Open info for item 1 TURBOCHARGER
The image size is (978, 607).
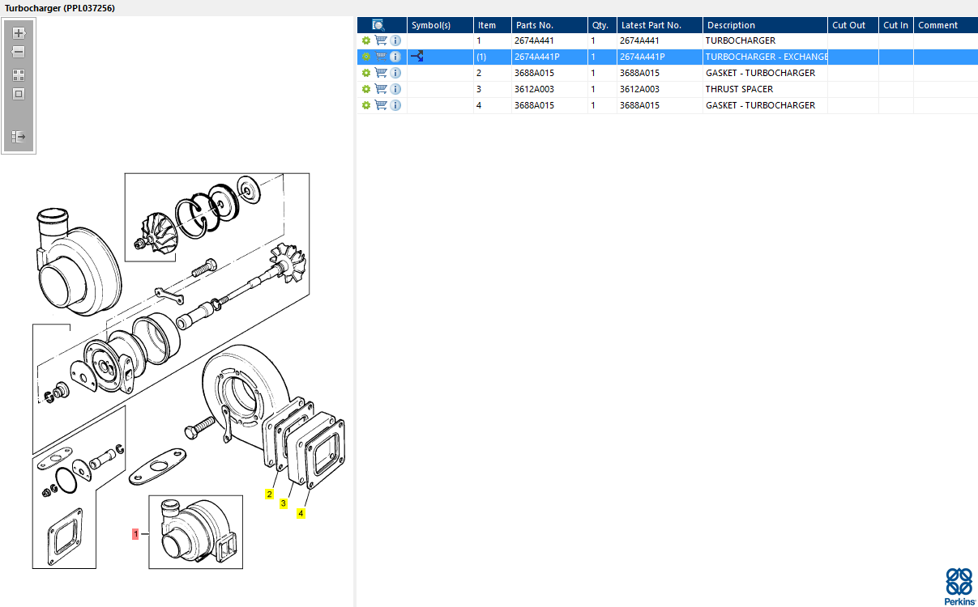click(395, 40)
